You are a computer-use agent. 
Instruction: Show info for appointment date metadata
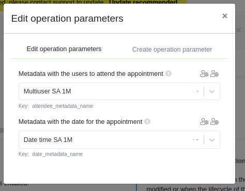coord(147,121)
